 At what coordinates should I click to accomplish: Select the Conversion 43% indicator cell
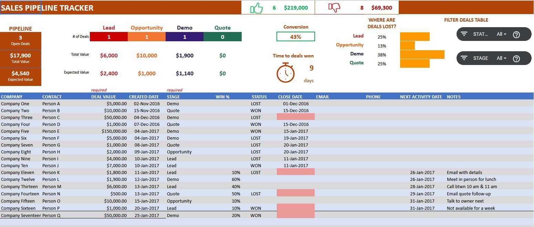coord(295,36)
